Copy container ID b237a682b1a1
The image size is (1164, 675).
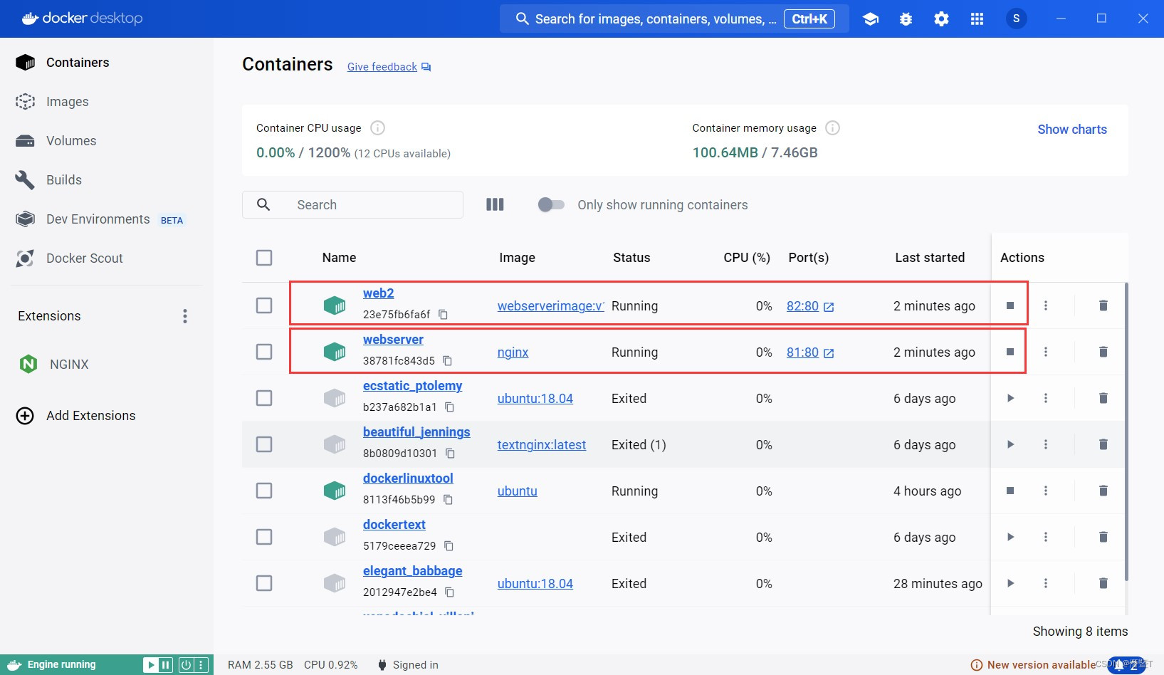pyautogui.click(x=449, y=407)
